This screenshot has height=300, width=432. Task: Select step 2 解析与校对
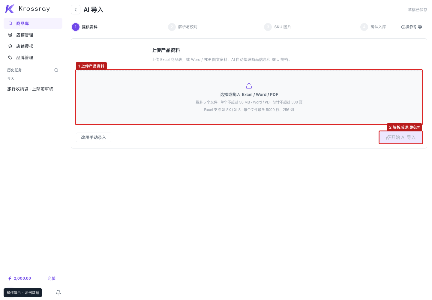coord(183,27)
